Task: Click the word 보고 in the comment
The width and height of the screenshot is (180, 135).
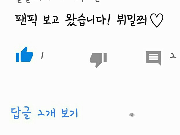Action: [51, 20]
